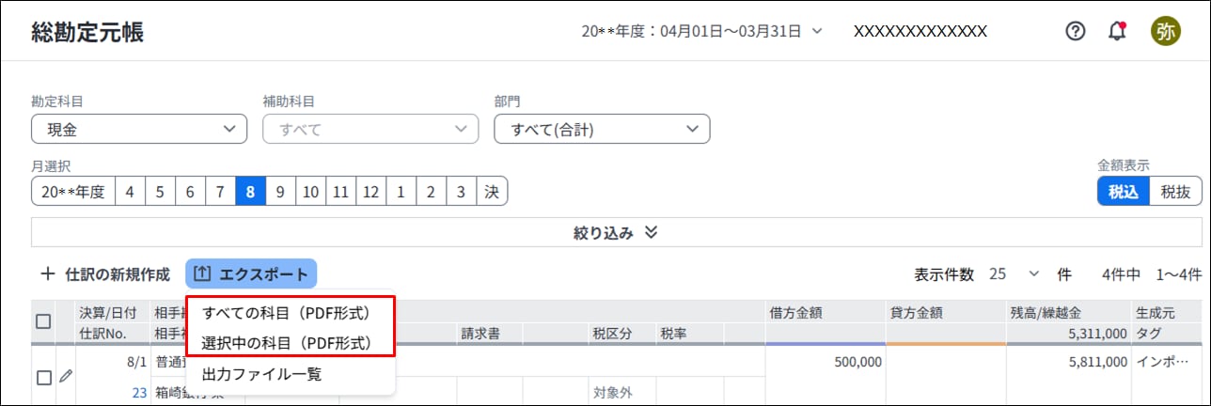This screenshot has height=406, width=1211.
Task: Check the first journal row checkbox
Action: pos(43,378)
